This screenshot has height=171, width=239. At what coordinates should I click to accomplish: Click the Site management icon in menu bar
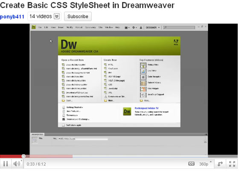tap(141, 28)
